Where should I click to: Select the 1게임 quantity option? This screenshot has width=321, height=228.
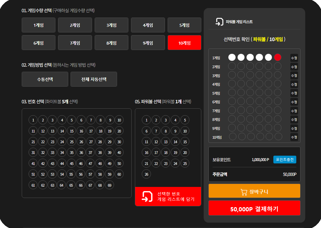pyautogui.click(x=38, y=25)
